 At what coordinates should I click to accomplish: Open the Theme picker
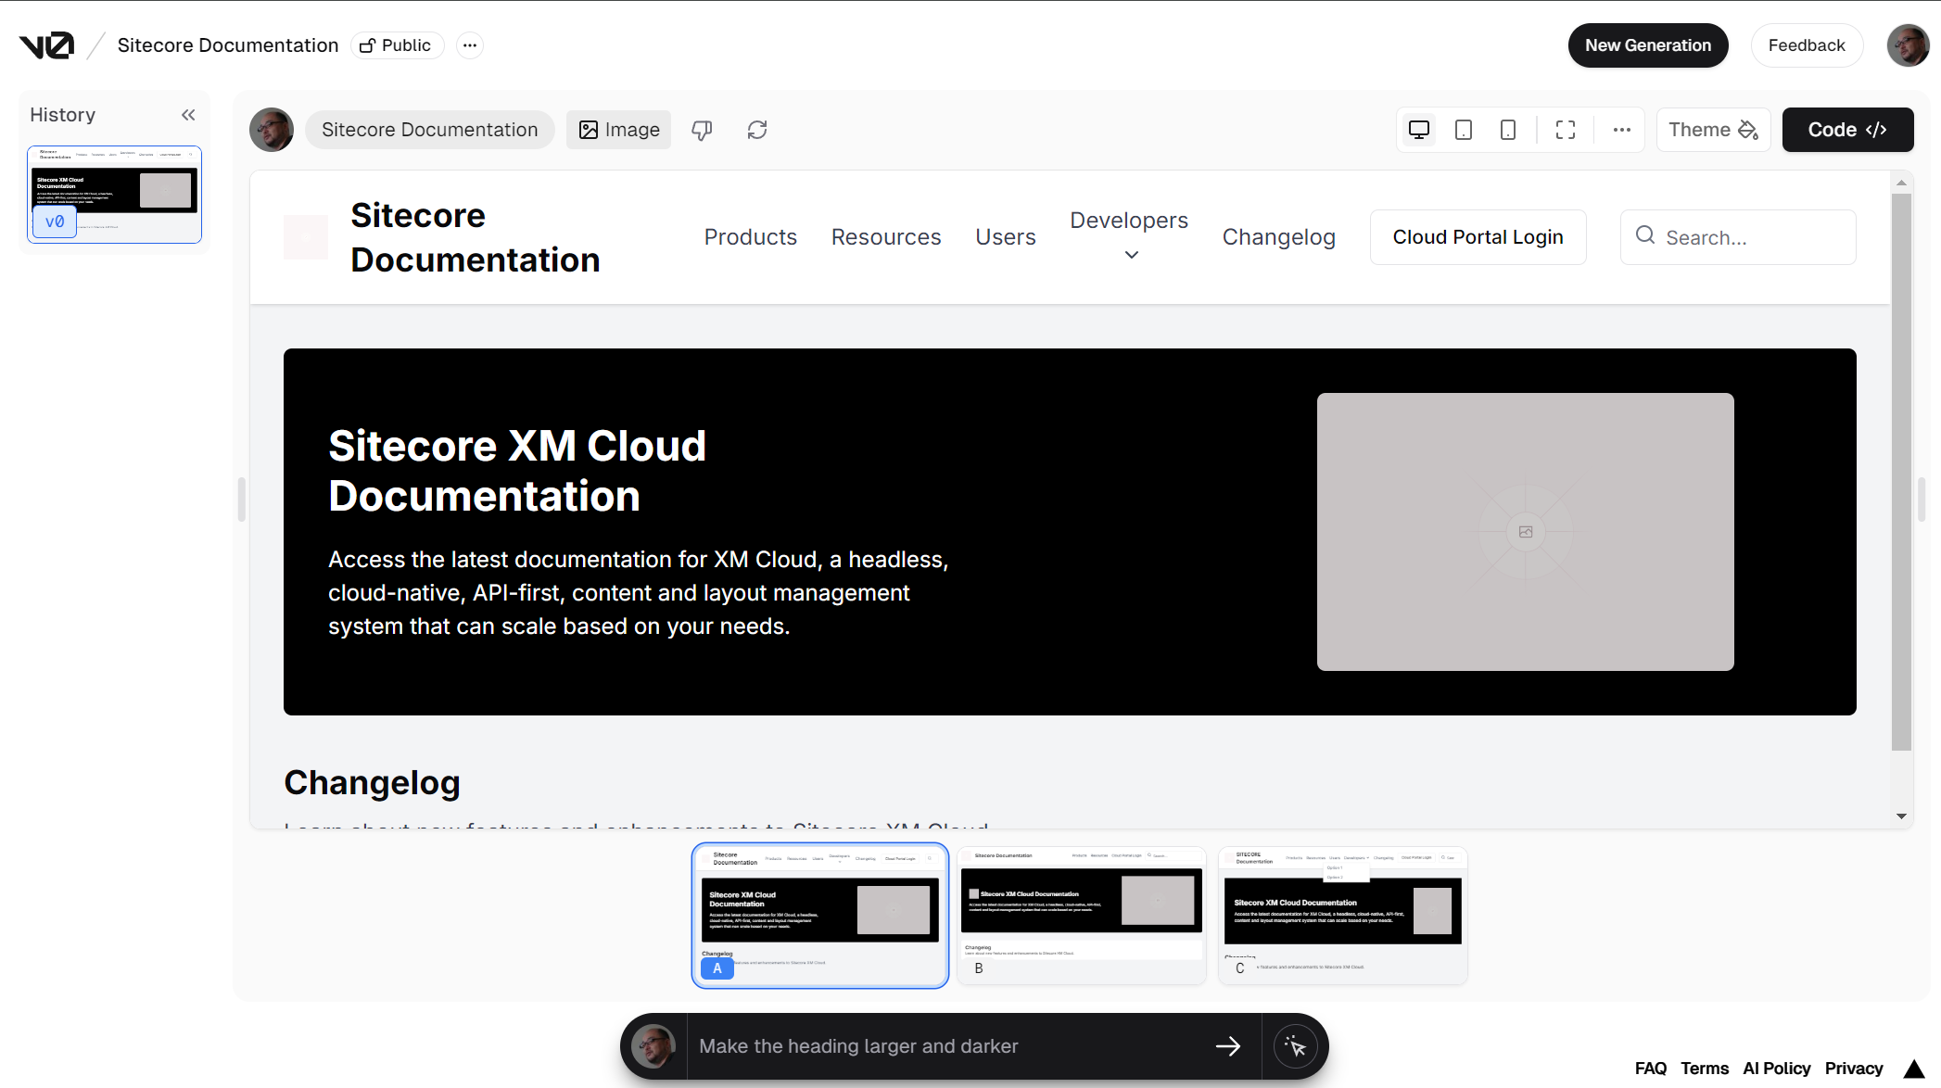coord(1713,130)
